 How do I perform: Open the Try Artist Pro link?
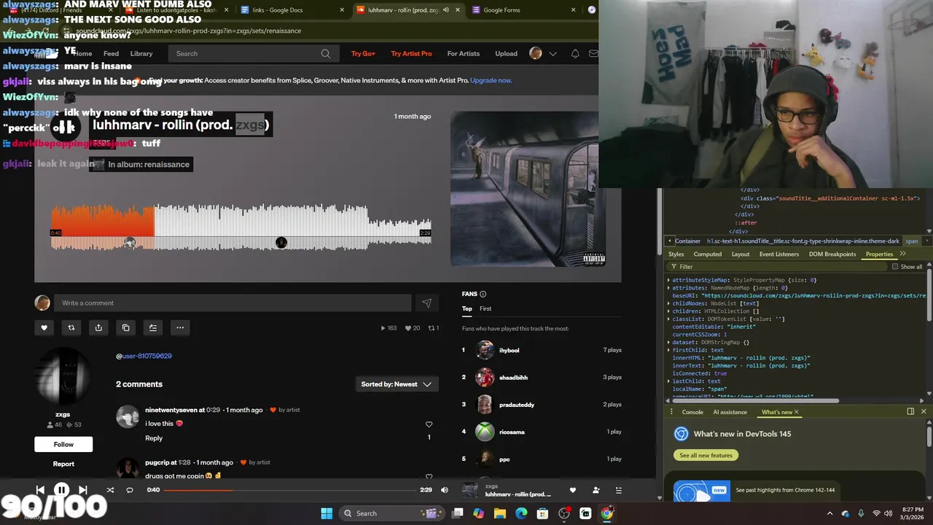click(411, 53)
